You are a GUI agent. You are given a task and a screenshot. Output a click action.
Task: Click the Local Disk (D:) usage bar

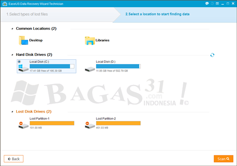point(118,66)
